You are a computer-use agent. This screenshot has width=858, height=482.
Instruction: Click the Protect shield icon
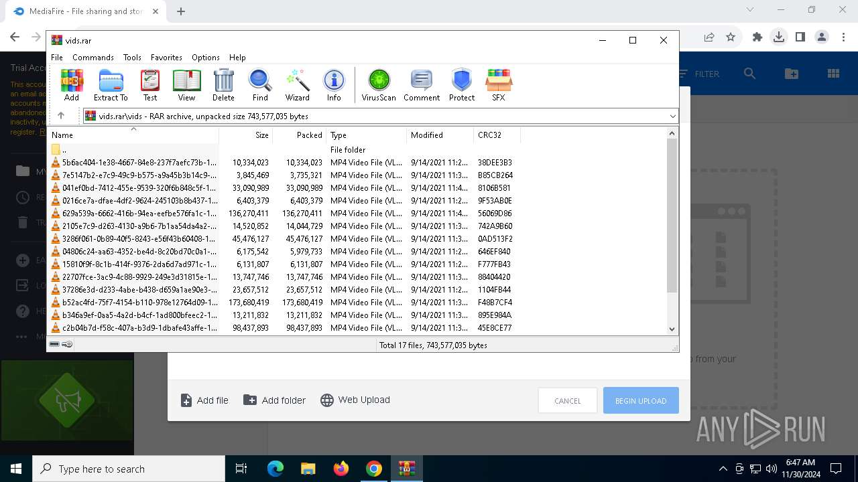462,85
